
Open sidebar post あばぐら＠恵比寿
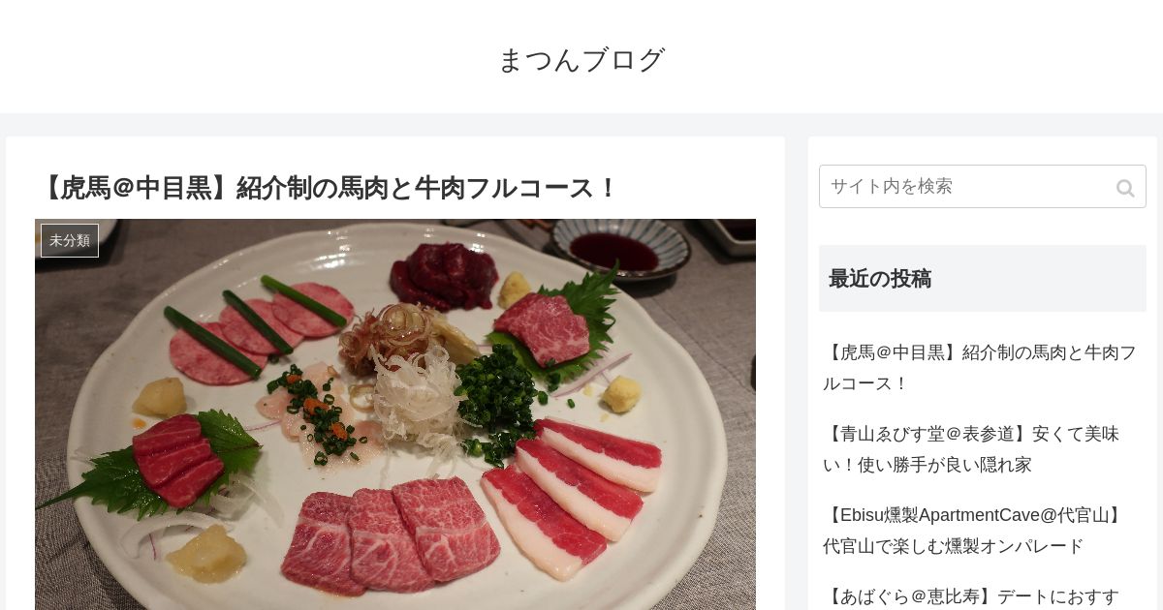[x=971, y=596]
